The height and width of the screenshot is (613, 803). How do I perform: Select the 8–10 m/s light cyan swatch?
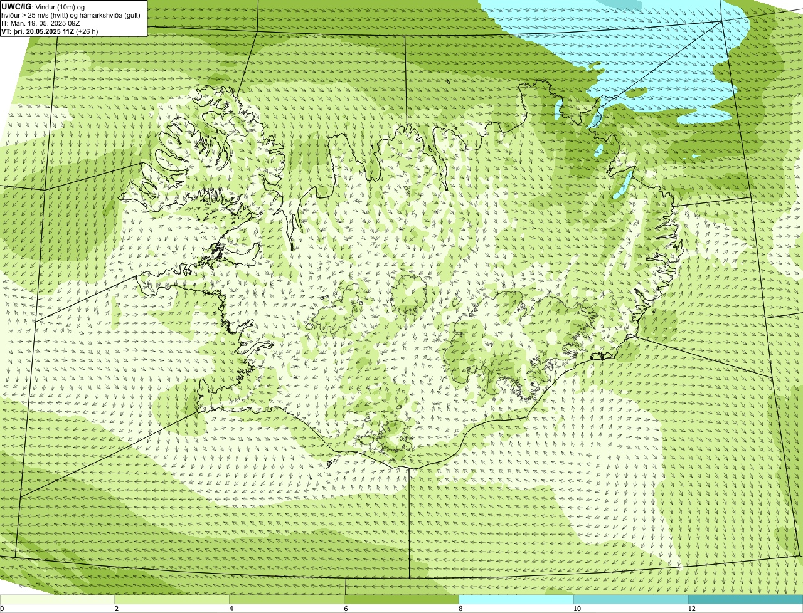(x=517, y=600)
